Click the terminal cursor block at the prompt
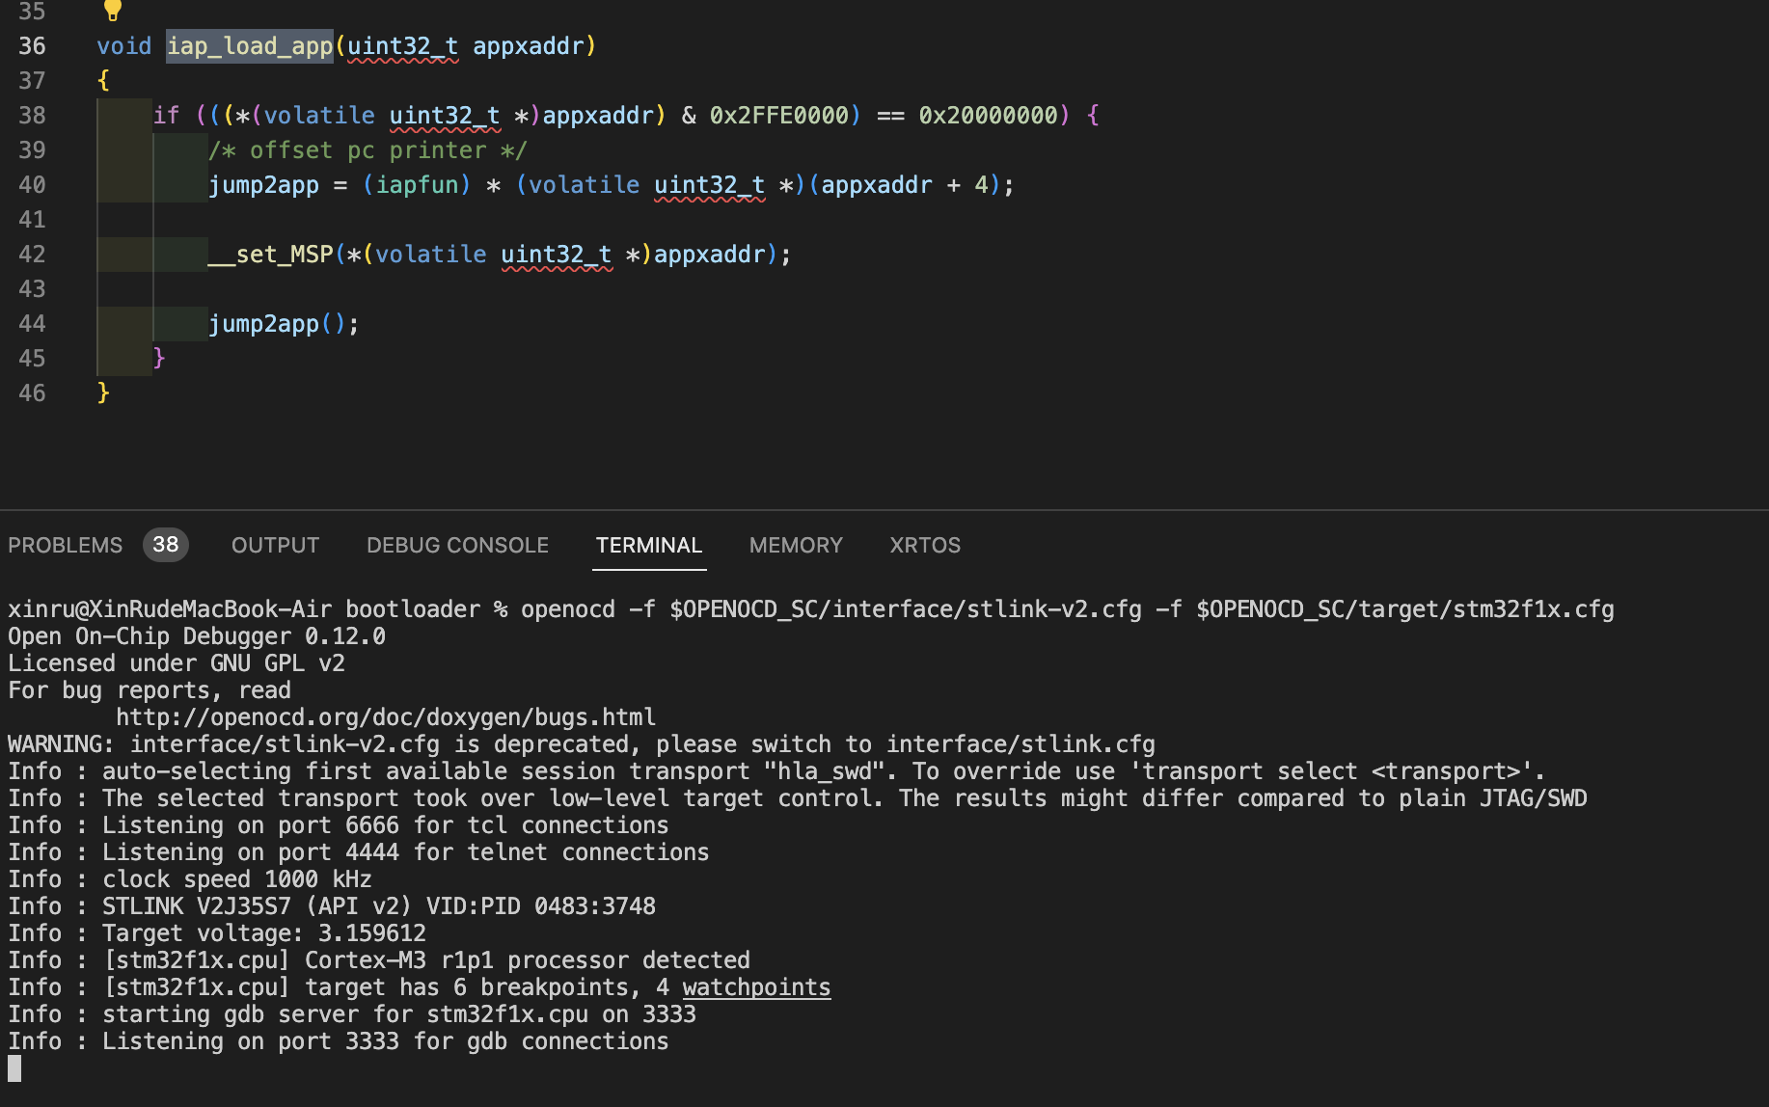This screenshot has height=1107, width=1769. pos(14,1068)
